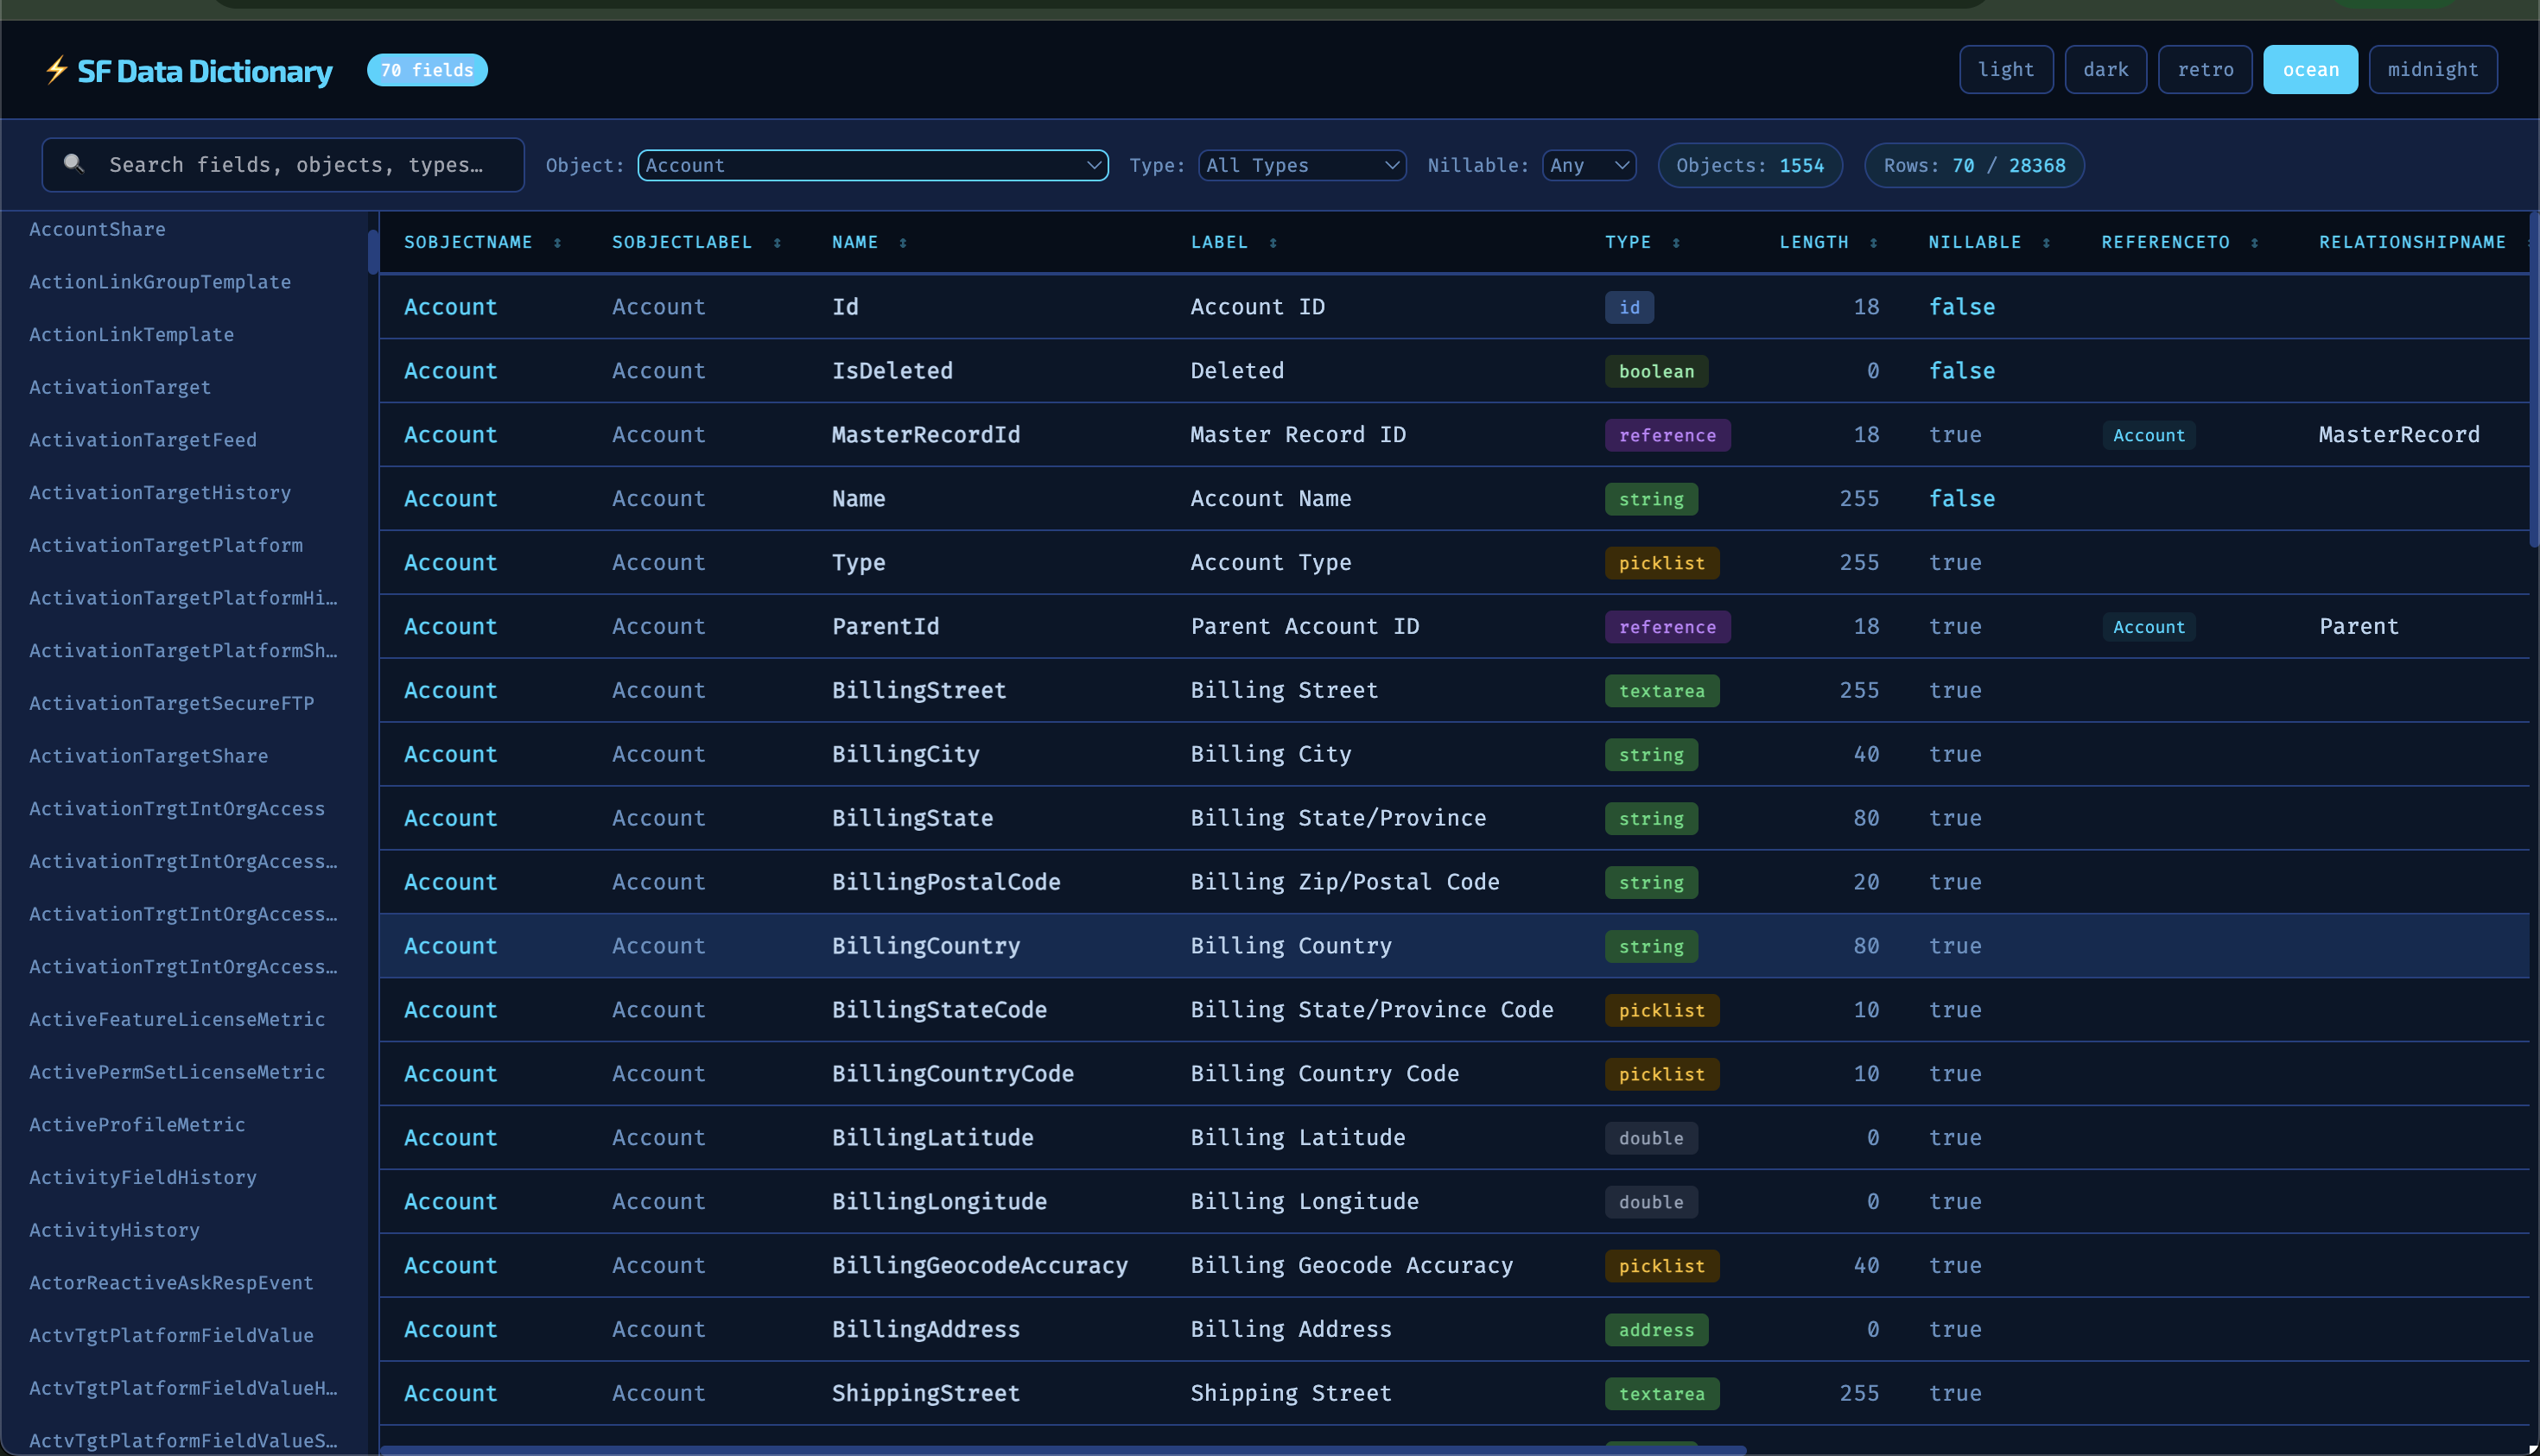This screenshot has height=1456, width=2540.
Task: Open the Object dropdown showing Account
Action: pyautogui.click(x=872, y=165)
